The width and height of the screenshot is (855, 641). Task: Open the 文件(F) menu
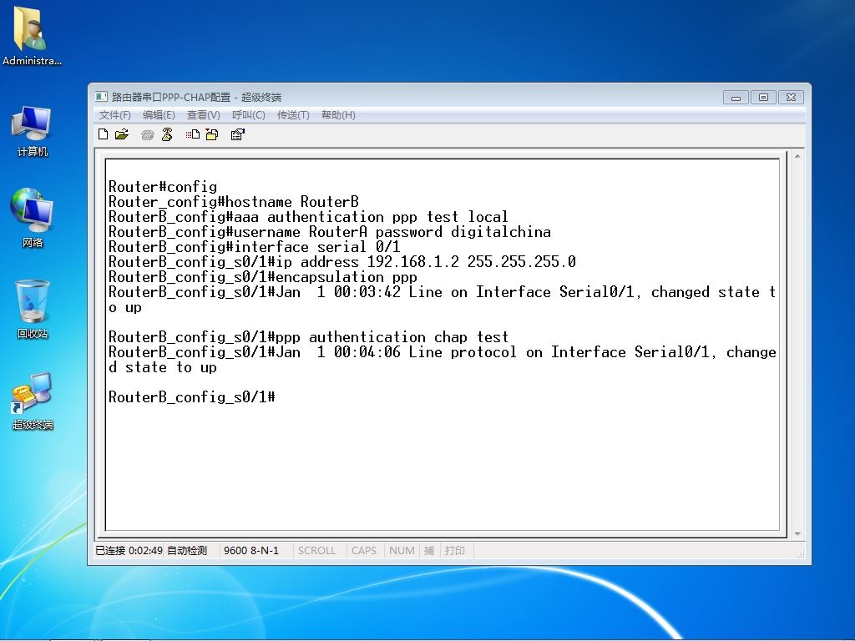coord(114,115)
